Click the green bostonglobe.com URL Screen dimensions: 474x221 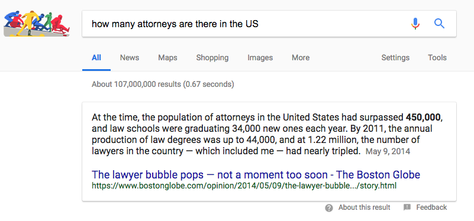click(244, 186)
